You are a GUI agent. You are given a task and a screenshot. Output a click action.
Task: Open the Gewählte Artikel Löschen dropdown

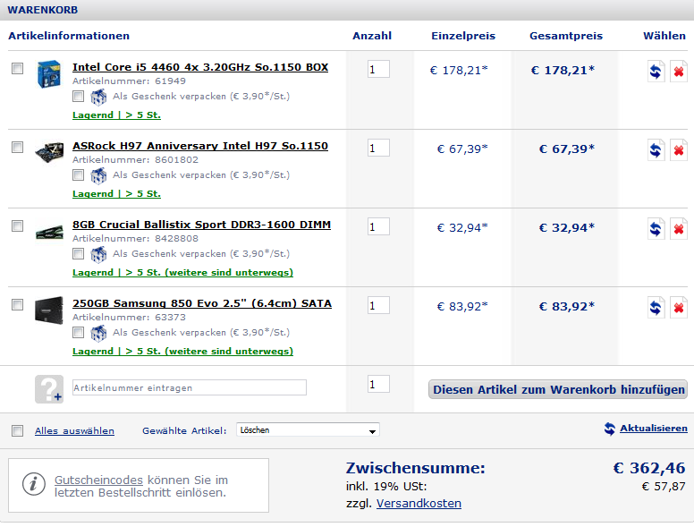(308, 430)
